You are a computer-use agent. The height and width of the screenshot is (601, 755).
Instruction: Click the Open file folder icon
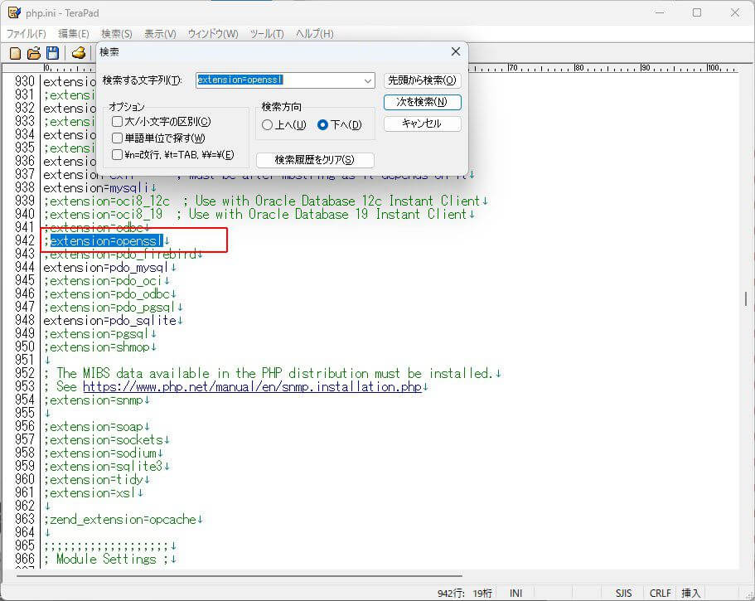(x=34, y=53)
